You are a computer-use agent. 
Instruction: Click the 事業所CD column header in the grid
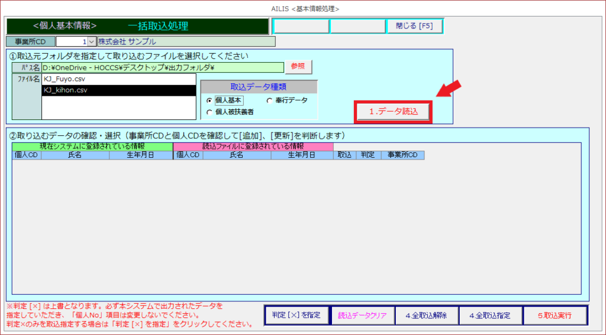click(402, 155)
